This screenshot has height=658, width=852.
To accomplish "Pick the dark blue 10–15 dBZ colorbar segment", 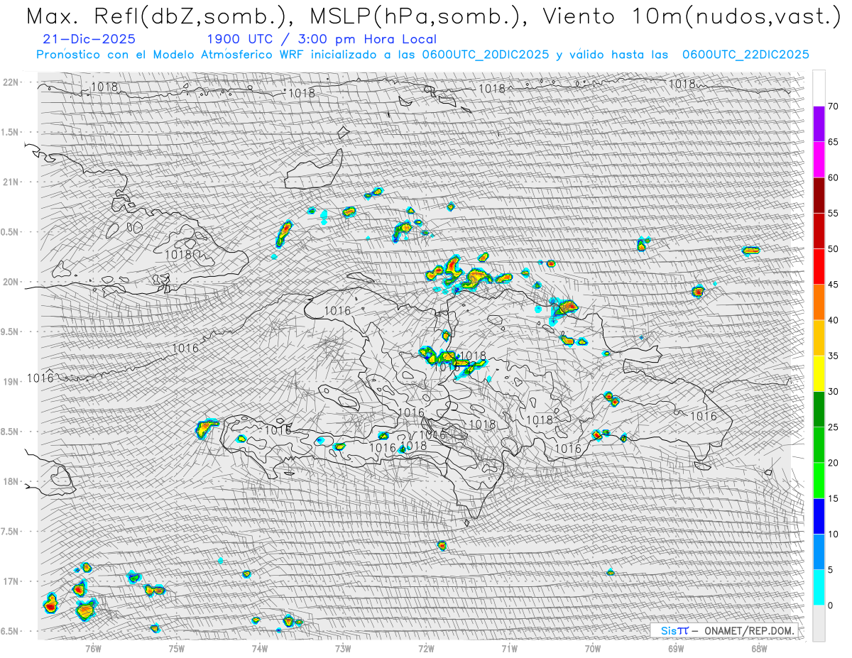I will [x=819, y=516].
